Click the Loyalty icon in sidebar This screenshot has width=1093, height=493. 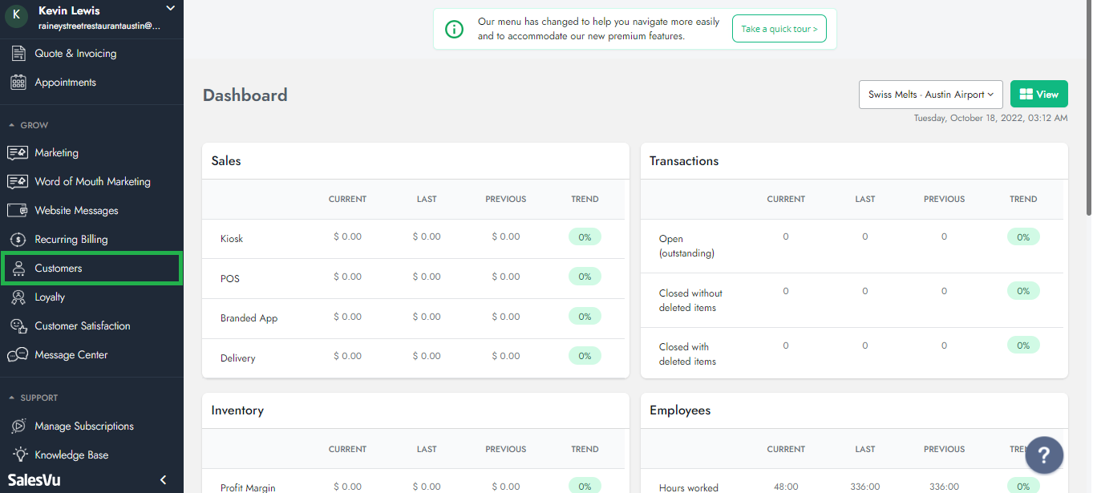(18, 297)
